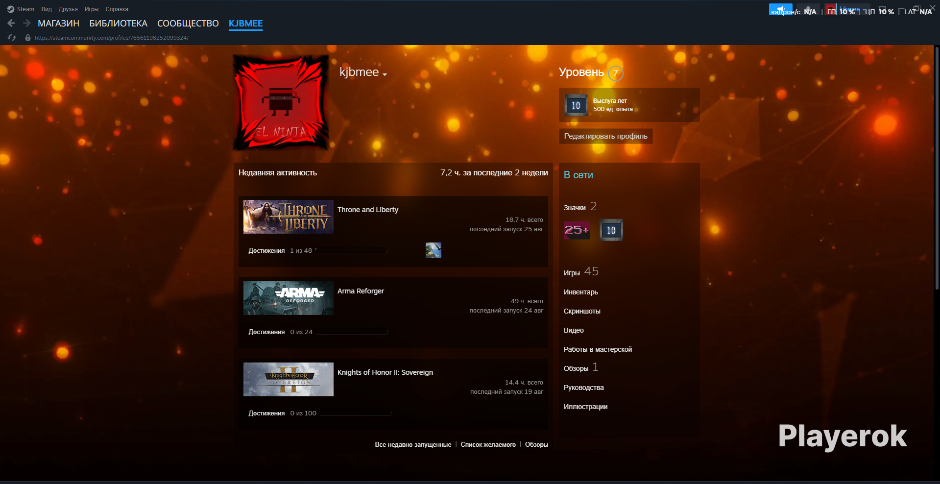
Task: Click the Недавняя активность heading
Action: (278, 172)
